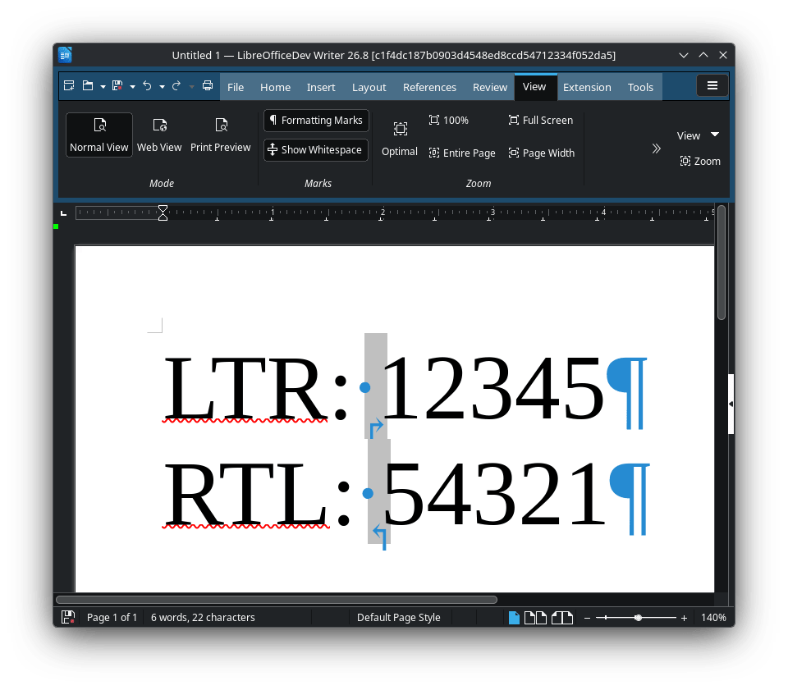The width and height of the screenshot is (788, 690).
Task: Click the LibreOffice Writer title bar icon
Action: pyautogui.click(x=66, y=55)
